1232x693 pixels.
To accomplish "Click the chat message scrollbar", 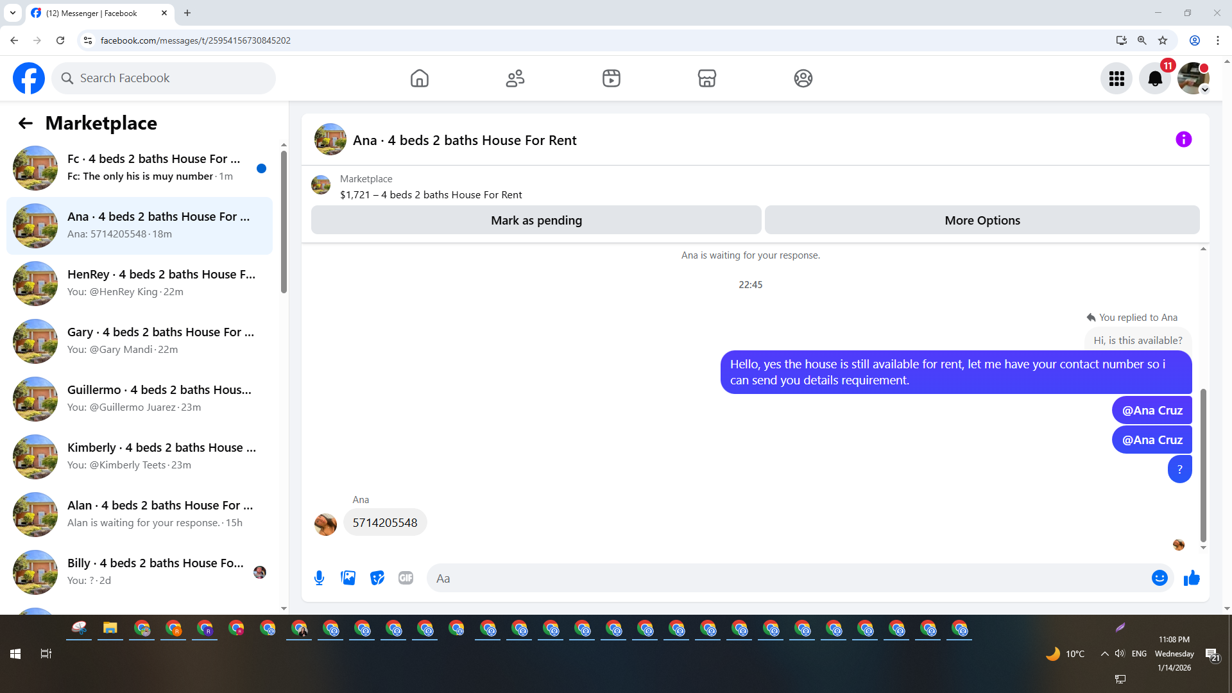I will pos(1203,465).
